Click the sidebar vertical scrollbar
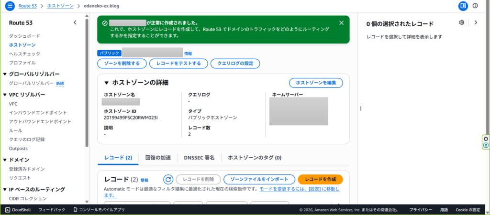The height and width of the screenshot is (215, 490). point(87,81)
